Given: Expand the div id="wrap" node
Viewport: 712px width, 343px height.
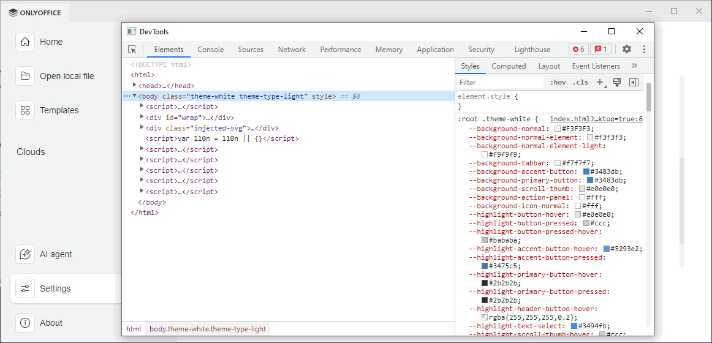Looking at the screenshot, I should [142, 116].
